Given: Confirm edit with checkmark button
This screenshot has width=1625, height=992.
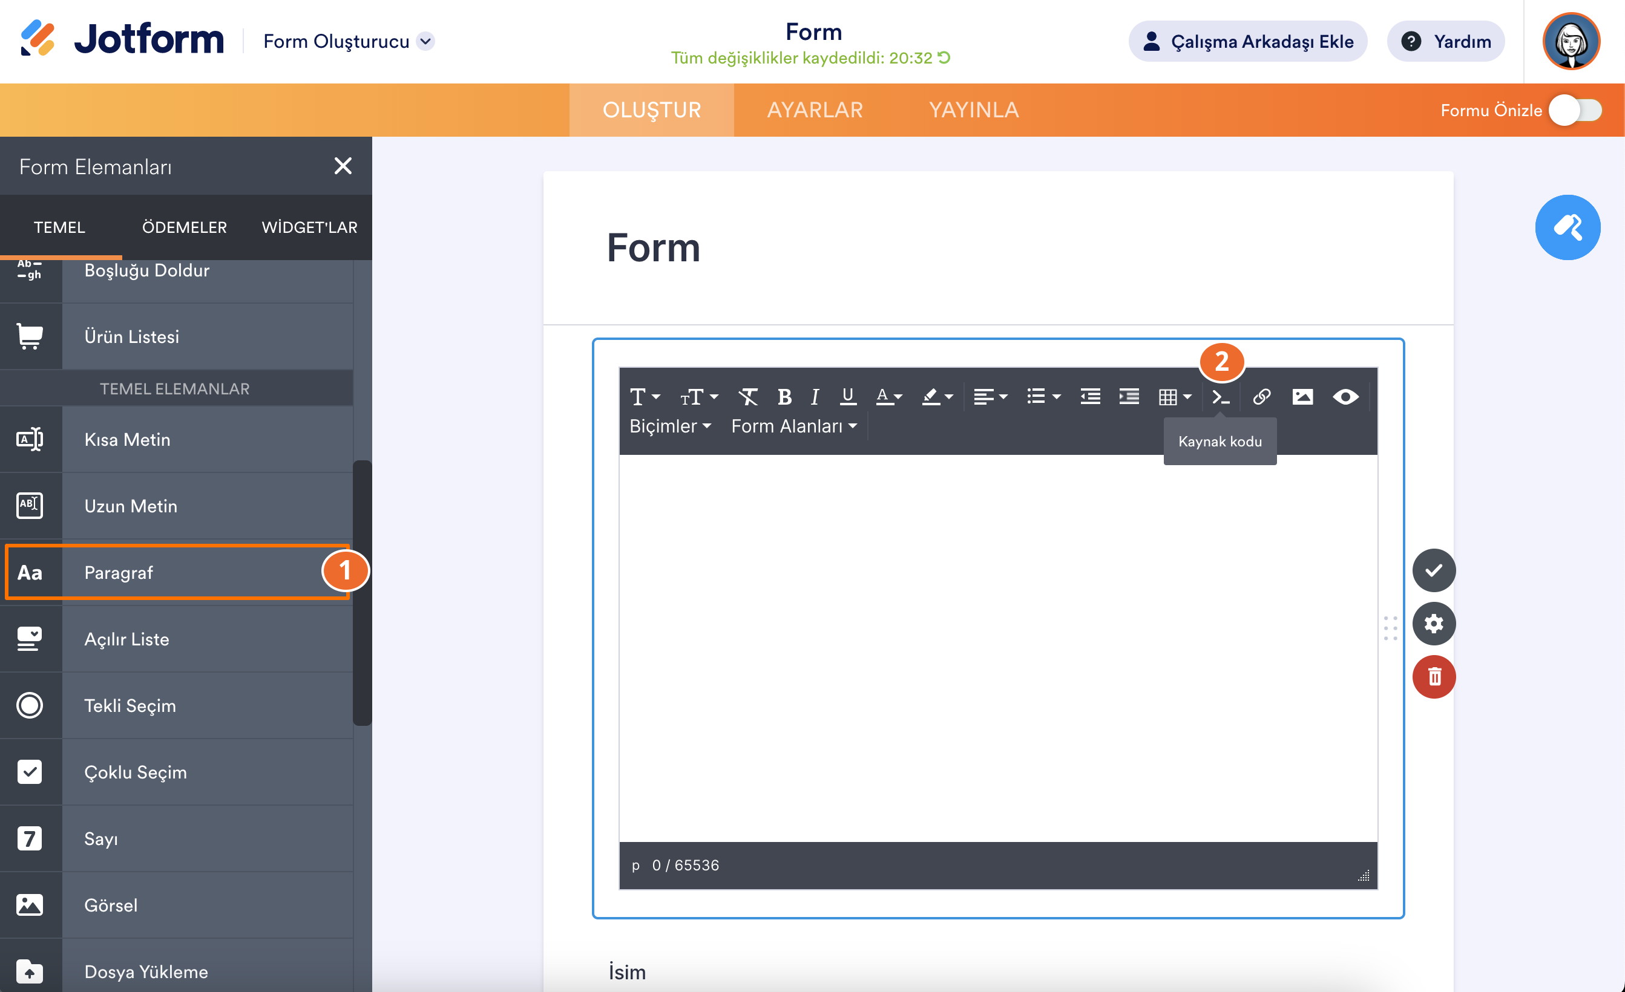Looking at the screenshot, I should pos(1434,570).
